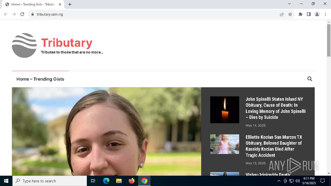Click the scrollbar down arrow
This screenshot has height=186, width=331.
pyautogui.click(x=329, y=173)
